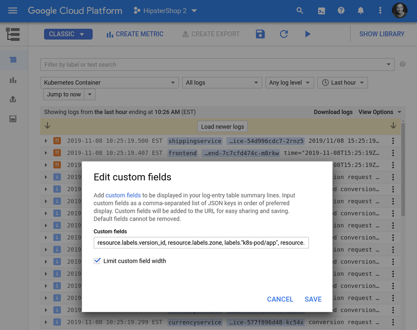Open the Logs-based metrics sidebar icon
The height and width of the screenshot is (330, 417).
[x=13, y=80]
